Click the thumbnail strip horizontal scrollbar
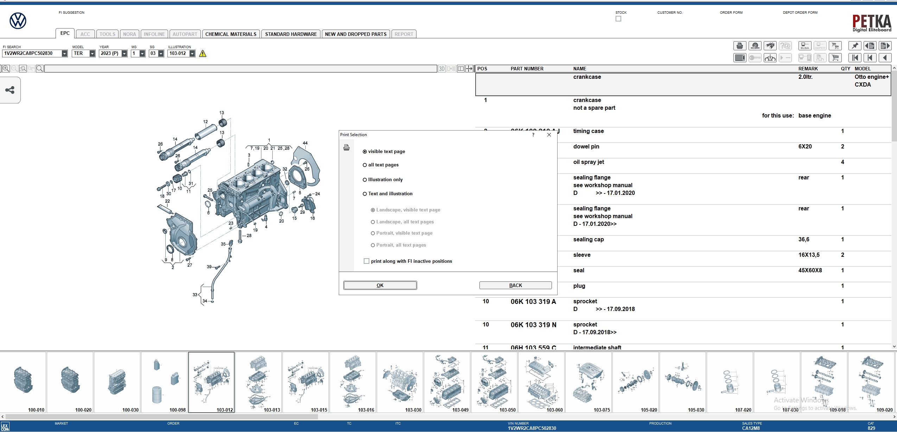897x432 pixels. 161,417
